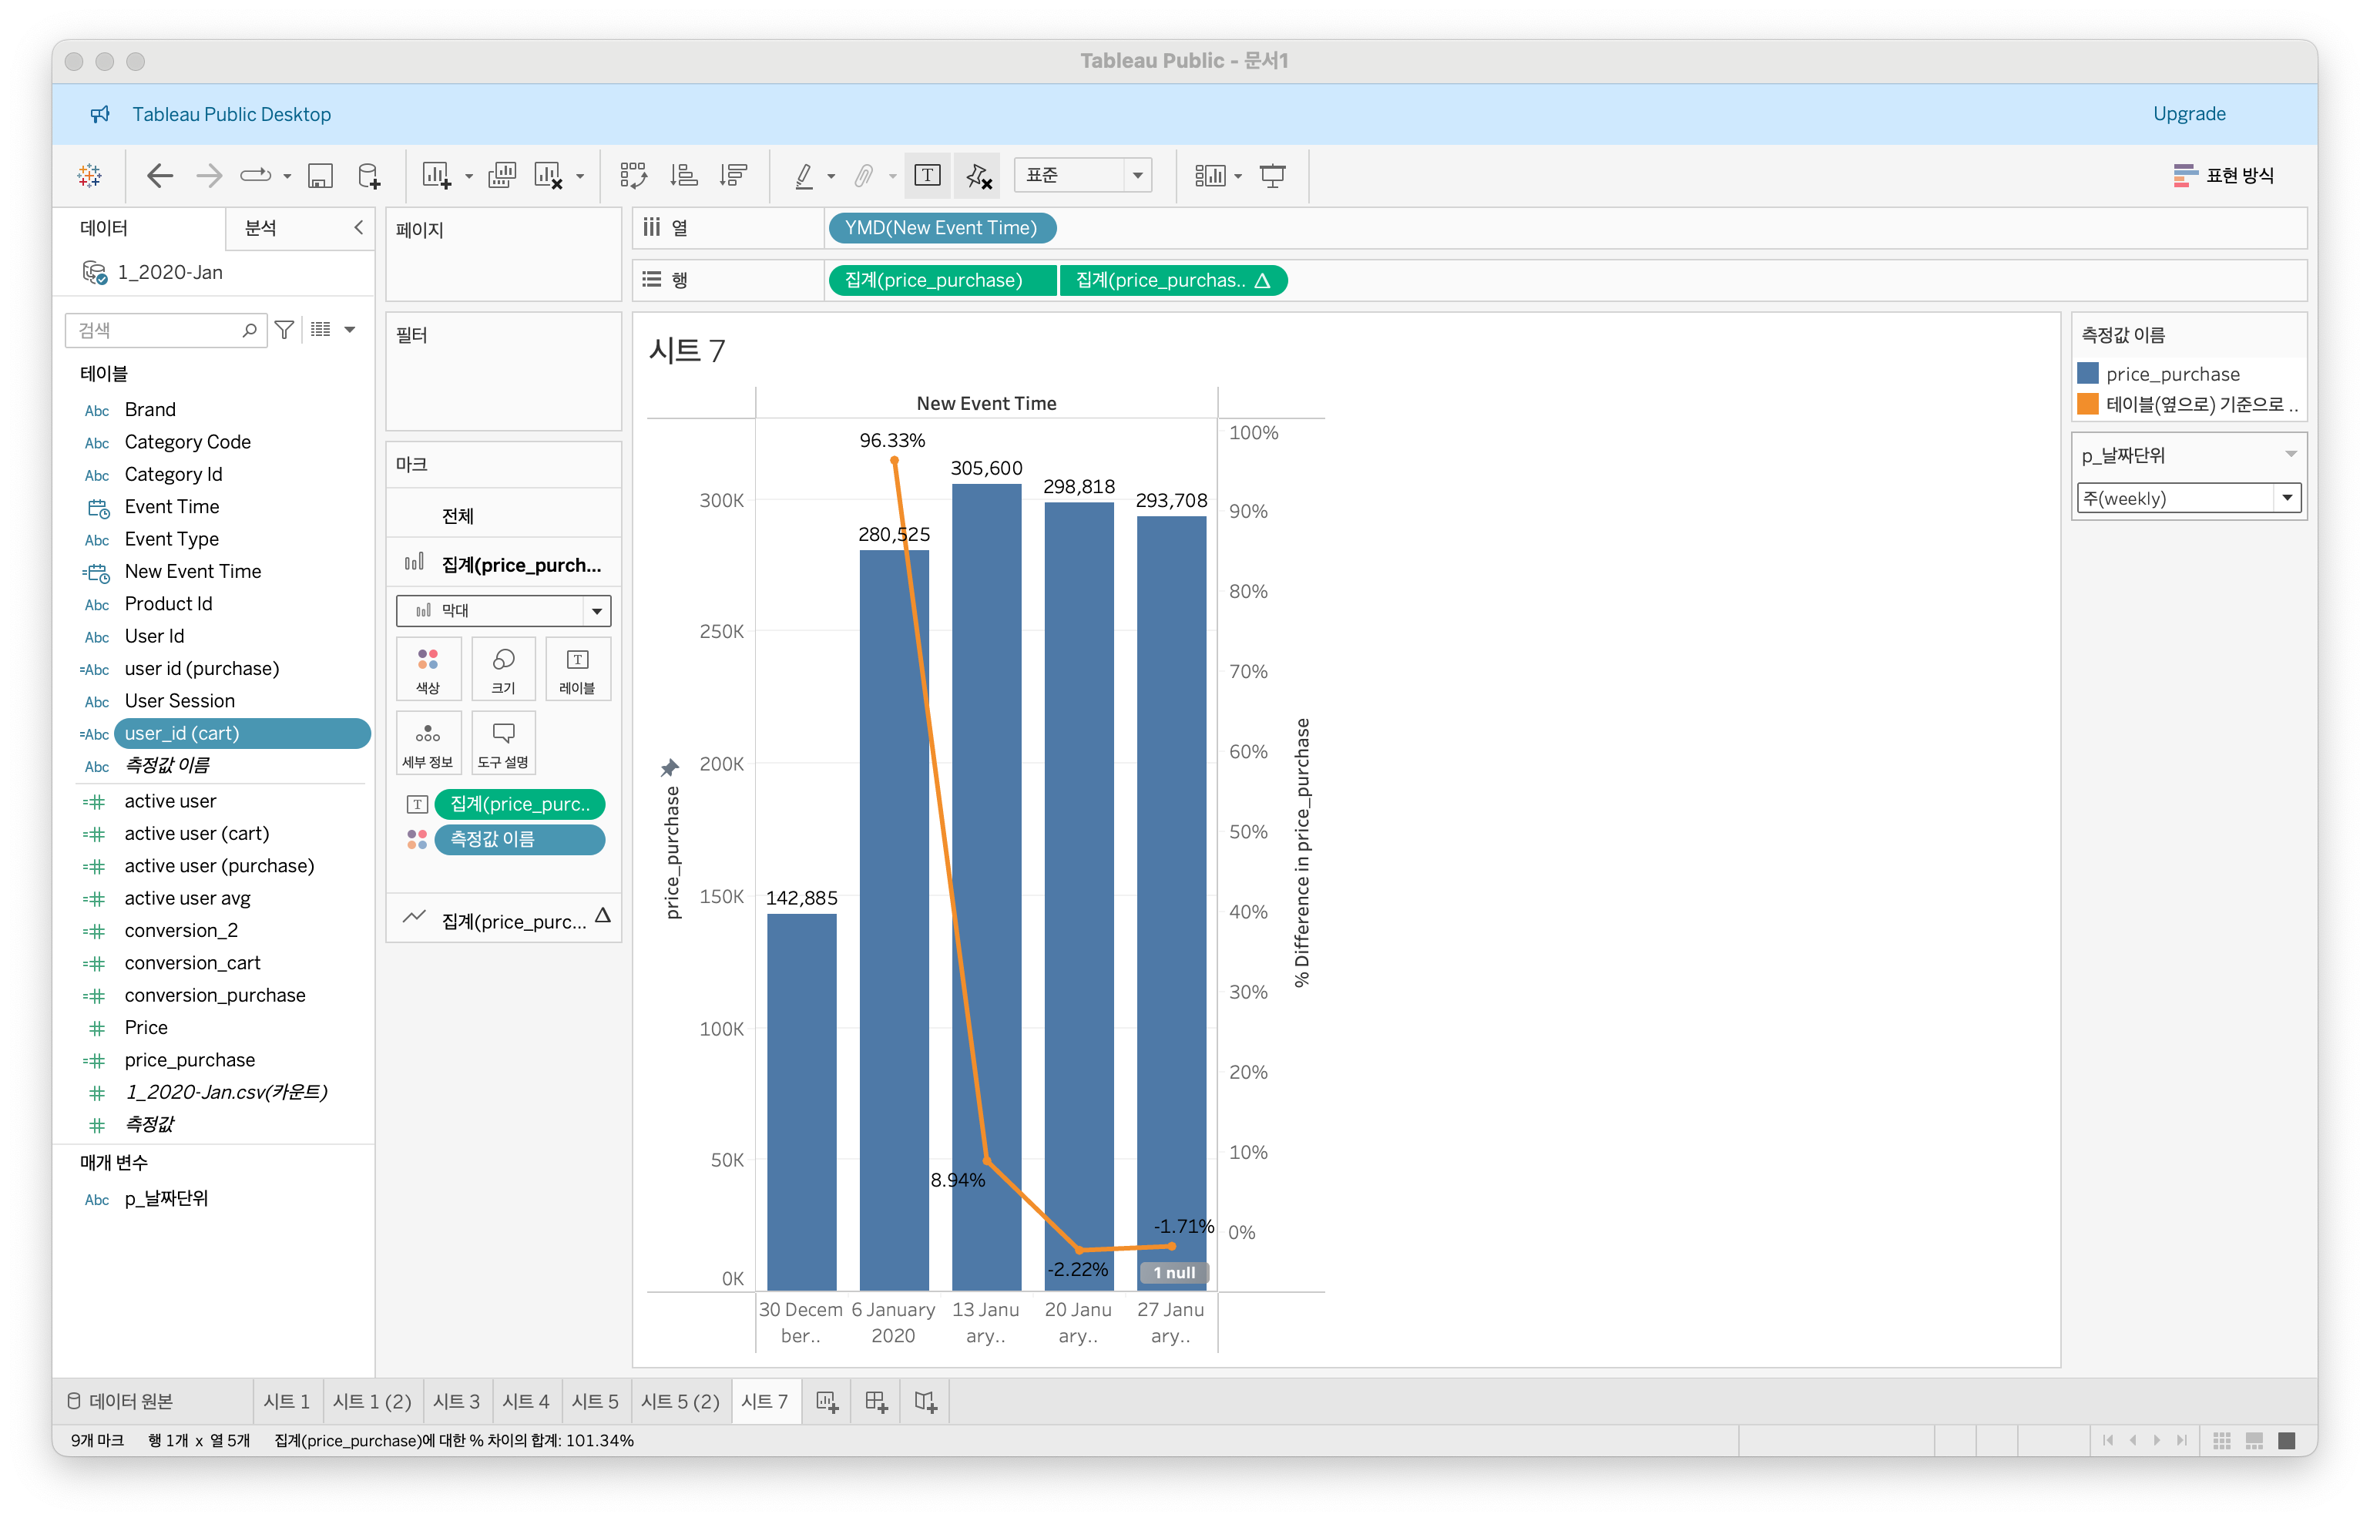Click the save workbook icon

pyautogui.click(x=320, y=176)
